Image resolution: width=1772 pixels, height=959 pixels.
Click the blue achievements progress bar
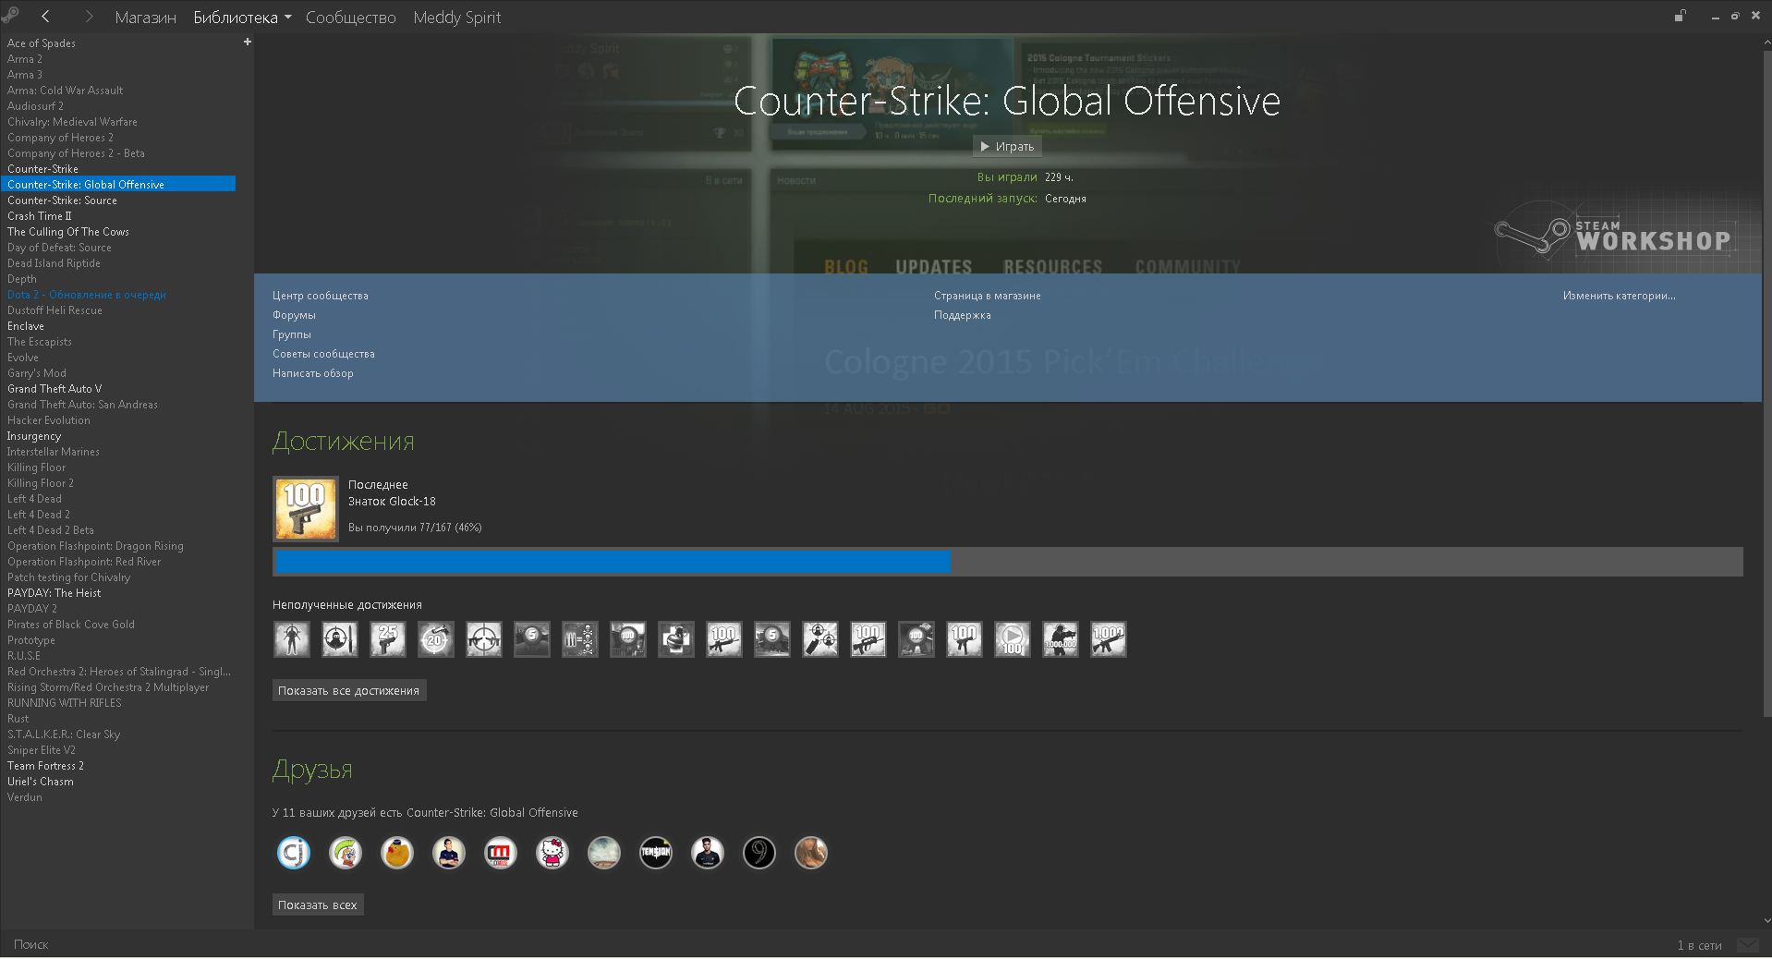point(613,562)
